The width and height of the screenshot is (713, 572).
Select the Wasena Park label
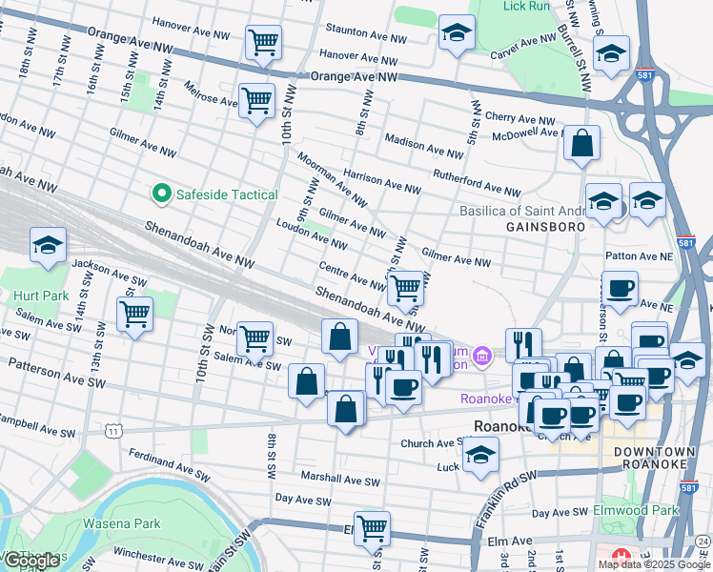(x=121, y=523)
